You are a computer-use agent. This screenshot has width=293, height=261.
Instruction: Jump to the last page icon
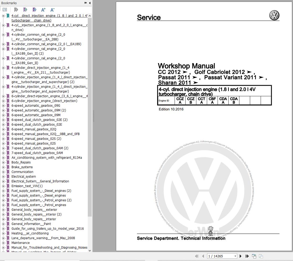(x=247, y=256)
